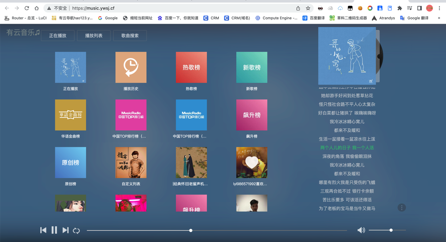Viewport: 446px width, 242px height.
Task: Select the 热歌榜 chart tile
Action: pyautogui.click(x=191, y=67)
